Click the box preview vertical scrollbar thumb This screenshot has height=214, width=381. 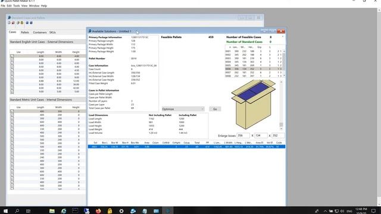[x=281, y=125]
